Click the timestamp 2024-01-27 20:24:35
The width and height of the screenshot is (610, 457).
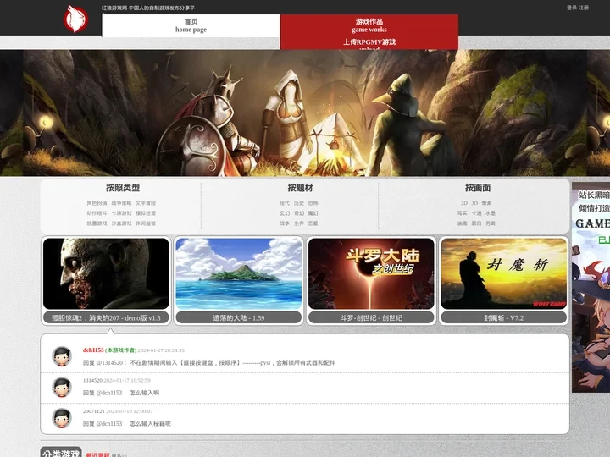[x=161, y=350]
